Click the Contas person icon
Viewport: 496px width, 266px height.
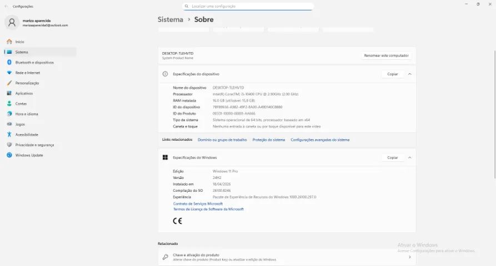pyautogui.click(x=9, y=104)
